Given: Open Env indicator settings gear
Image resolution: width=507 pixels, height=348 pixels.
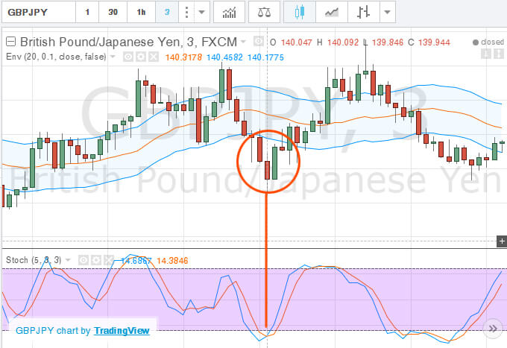Looking at the screenshot, I should coord(141,57).
